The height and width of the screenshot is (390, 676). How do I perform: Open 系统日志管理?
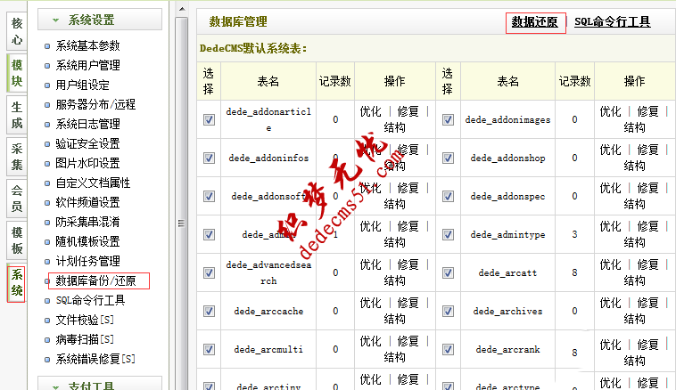click(x=87, y=124)
